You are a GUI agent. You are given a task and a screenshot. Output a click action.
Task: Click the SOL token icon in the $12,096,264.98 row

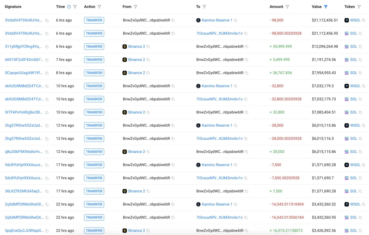[x=347, y=47]
